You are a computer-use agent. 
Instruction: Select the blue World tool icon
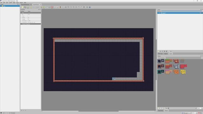pos(90,7)
